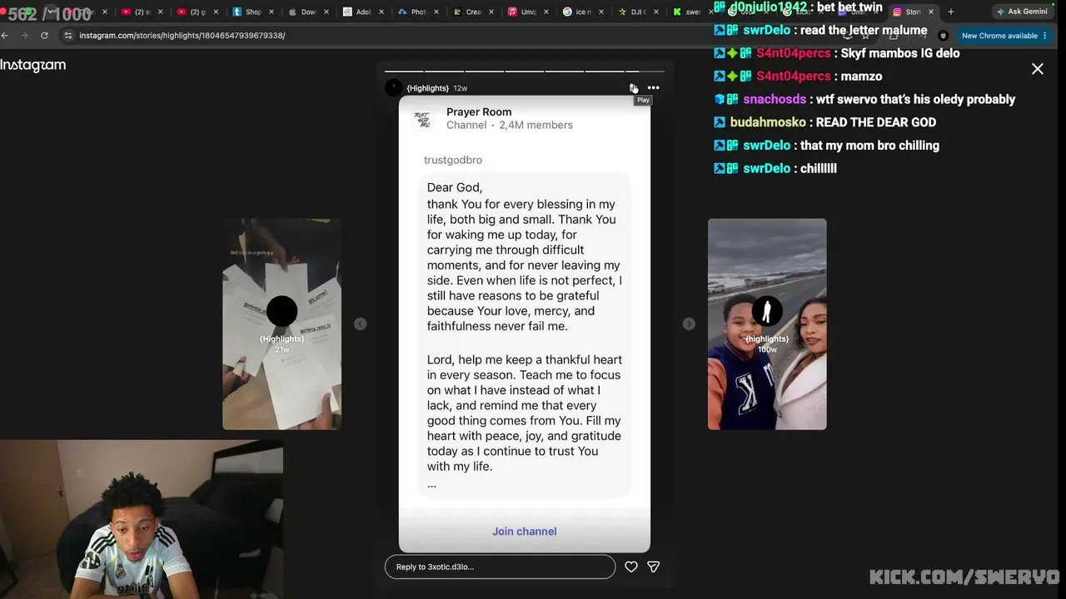Open the Prayer Room channel name
This screenshot has width=1066, height=599.
click(479, 111)
